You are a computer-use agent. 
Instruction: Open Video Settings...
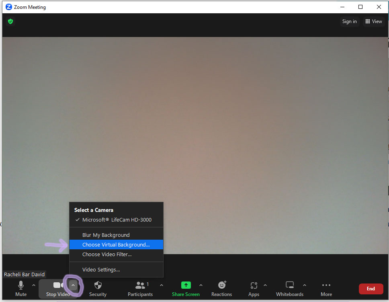[117, 269]
